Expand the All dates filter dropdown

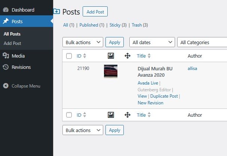pyautogui.click(x=152, y=42)
